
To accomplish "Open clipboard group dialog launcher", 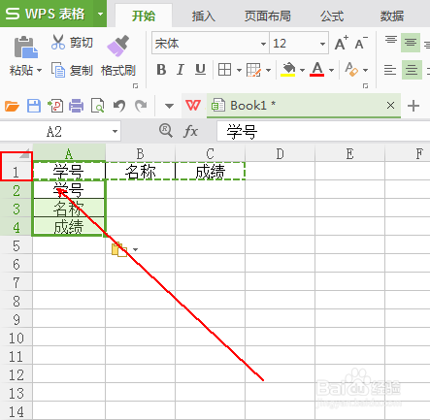I will (x=135, y=86).
